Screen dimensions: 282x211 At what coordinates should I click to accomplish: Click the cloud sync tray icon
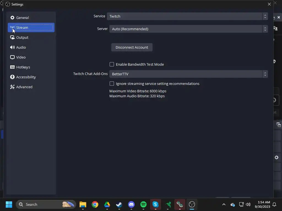(x=232, y=204)
